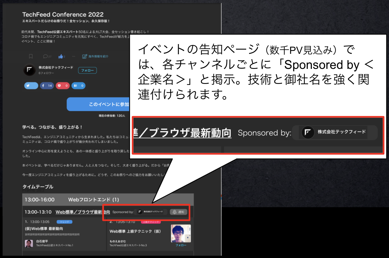The width and height of the screenshot is (389, 258).
Task: Click the 海外情報を紹介 edit link
Action: click(x=95, y=56)
